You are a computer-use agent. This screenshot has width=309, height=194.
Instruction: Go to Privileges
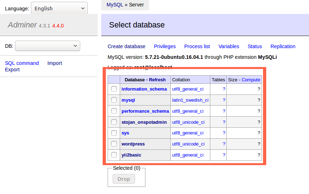click(165, 46)
